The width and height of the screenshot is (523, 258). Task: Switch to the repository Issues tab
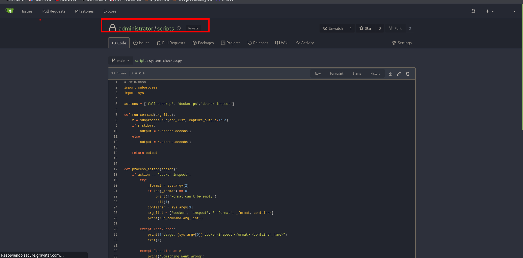coord(141,43)
